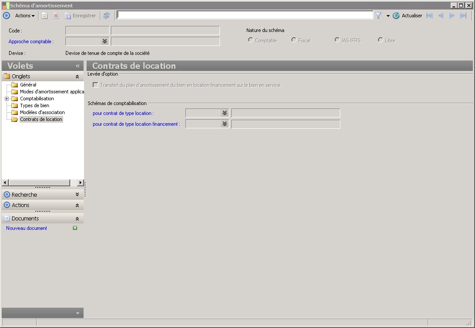Click the Recherche section circle icon
The image size is (475, 328).
(6, 195)
